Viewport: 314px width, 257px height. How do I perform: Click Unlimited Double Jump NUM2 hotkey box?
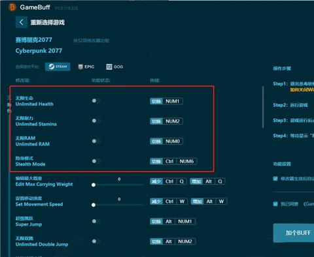point(185,241)
